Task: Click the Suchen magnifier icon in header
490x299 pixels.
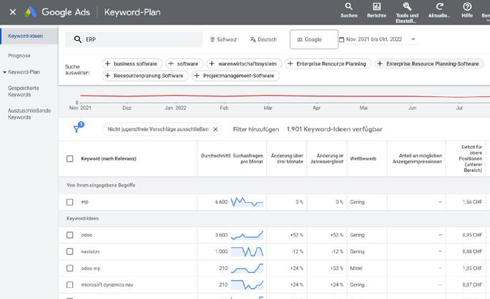Action: click(x=349, y=7)
